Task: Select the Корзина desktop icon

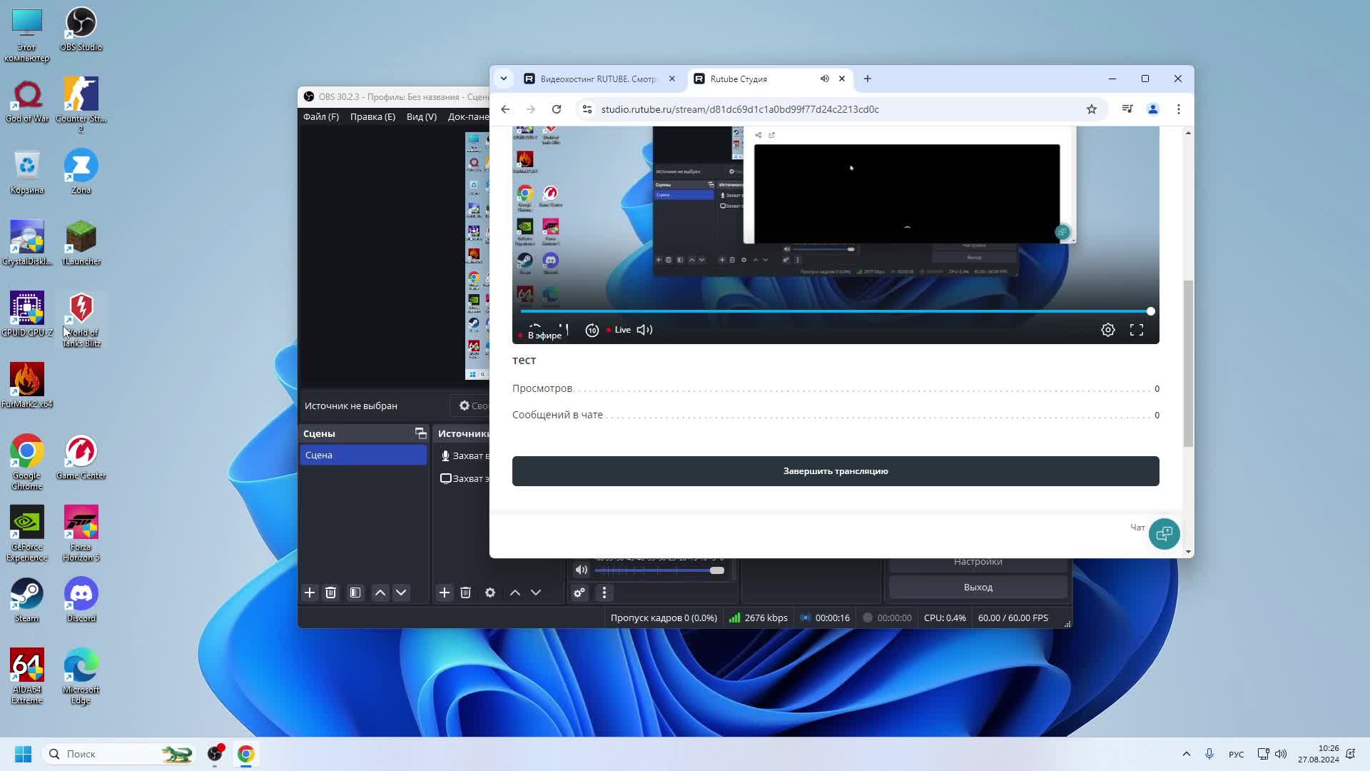Action: tap(26, 172)
